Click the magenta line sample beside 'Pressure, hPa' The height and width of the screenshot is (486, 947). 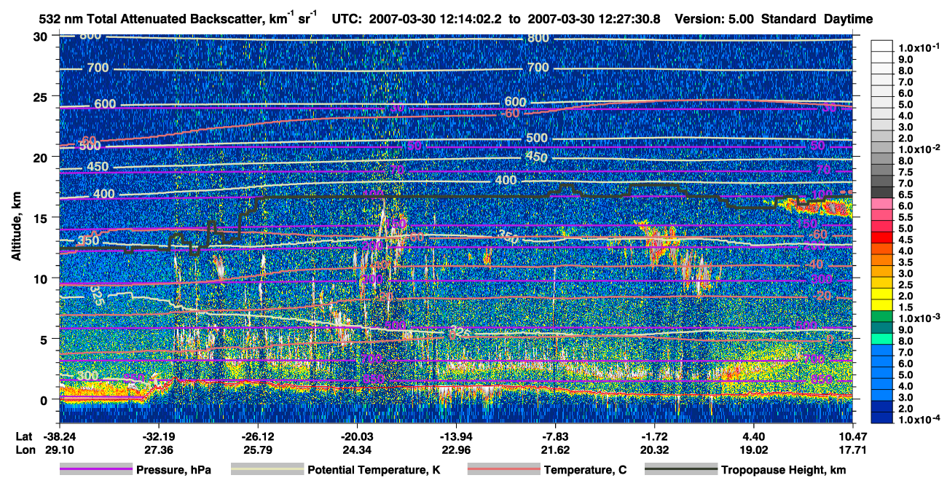[95, 470]
